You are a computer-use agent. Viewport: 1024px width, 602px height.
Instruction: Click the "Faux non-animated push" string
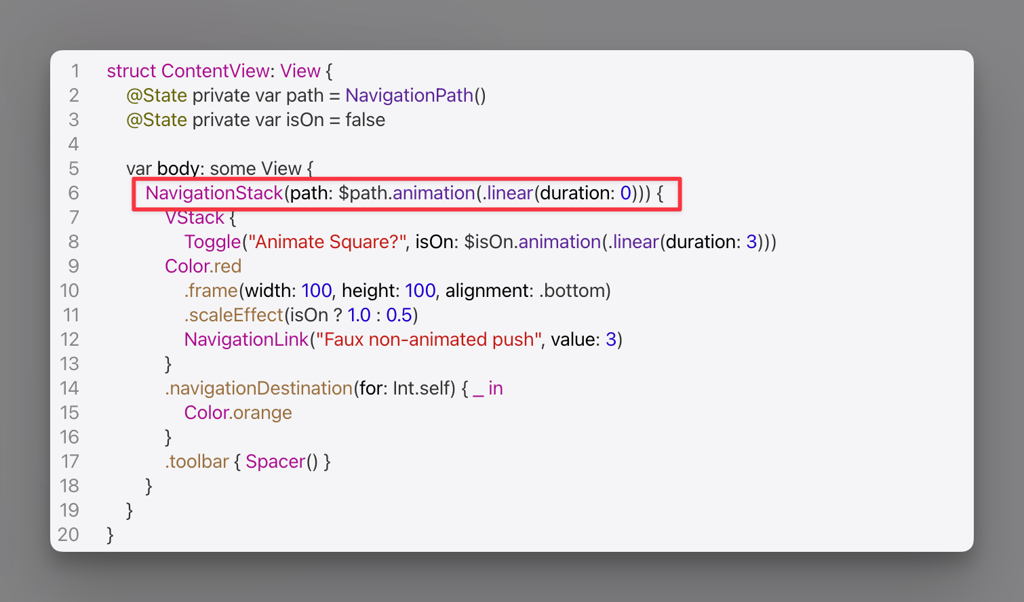tap(429, 340)
